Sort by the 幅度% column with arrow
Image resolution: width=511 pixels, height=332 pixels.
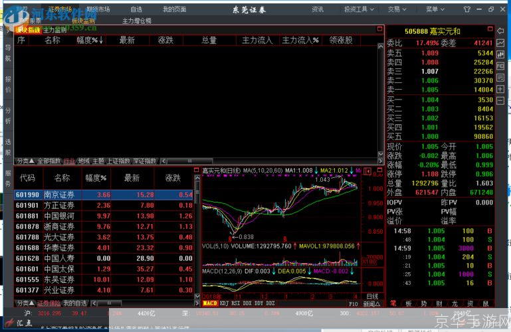click(90, 40)
